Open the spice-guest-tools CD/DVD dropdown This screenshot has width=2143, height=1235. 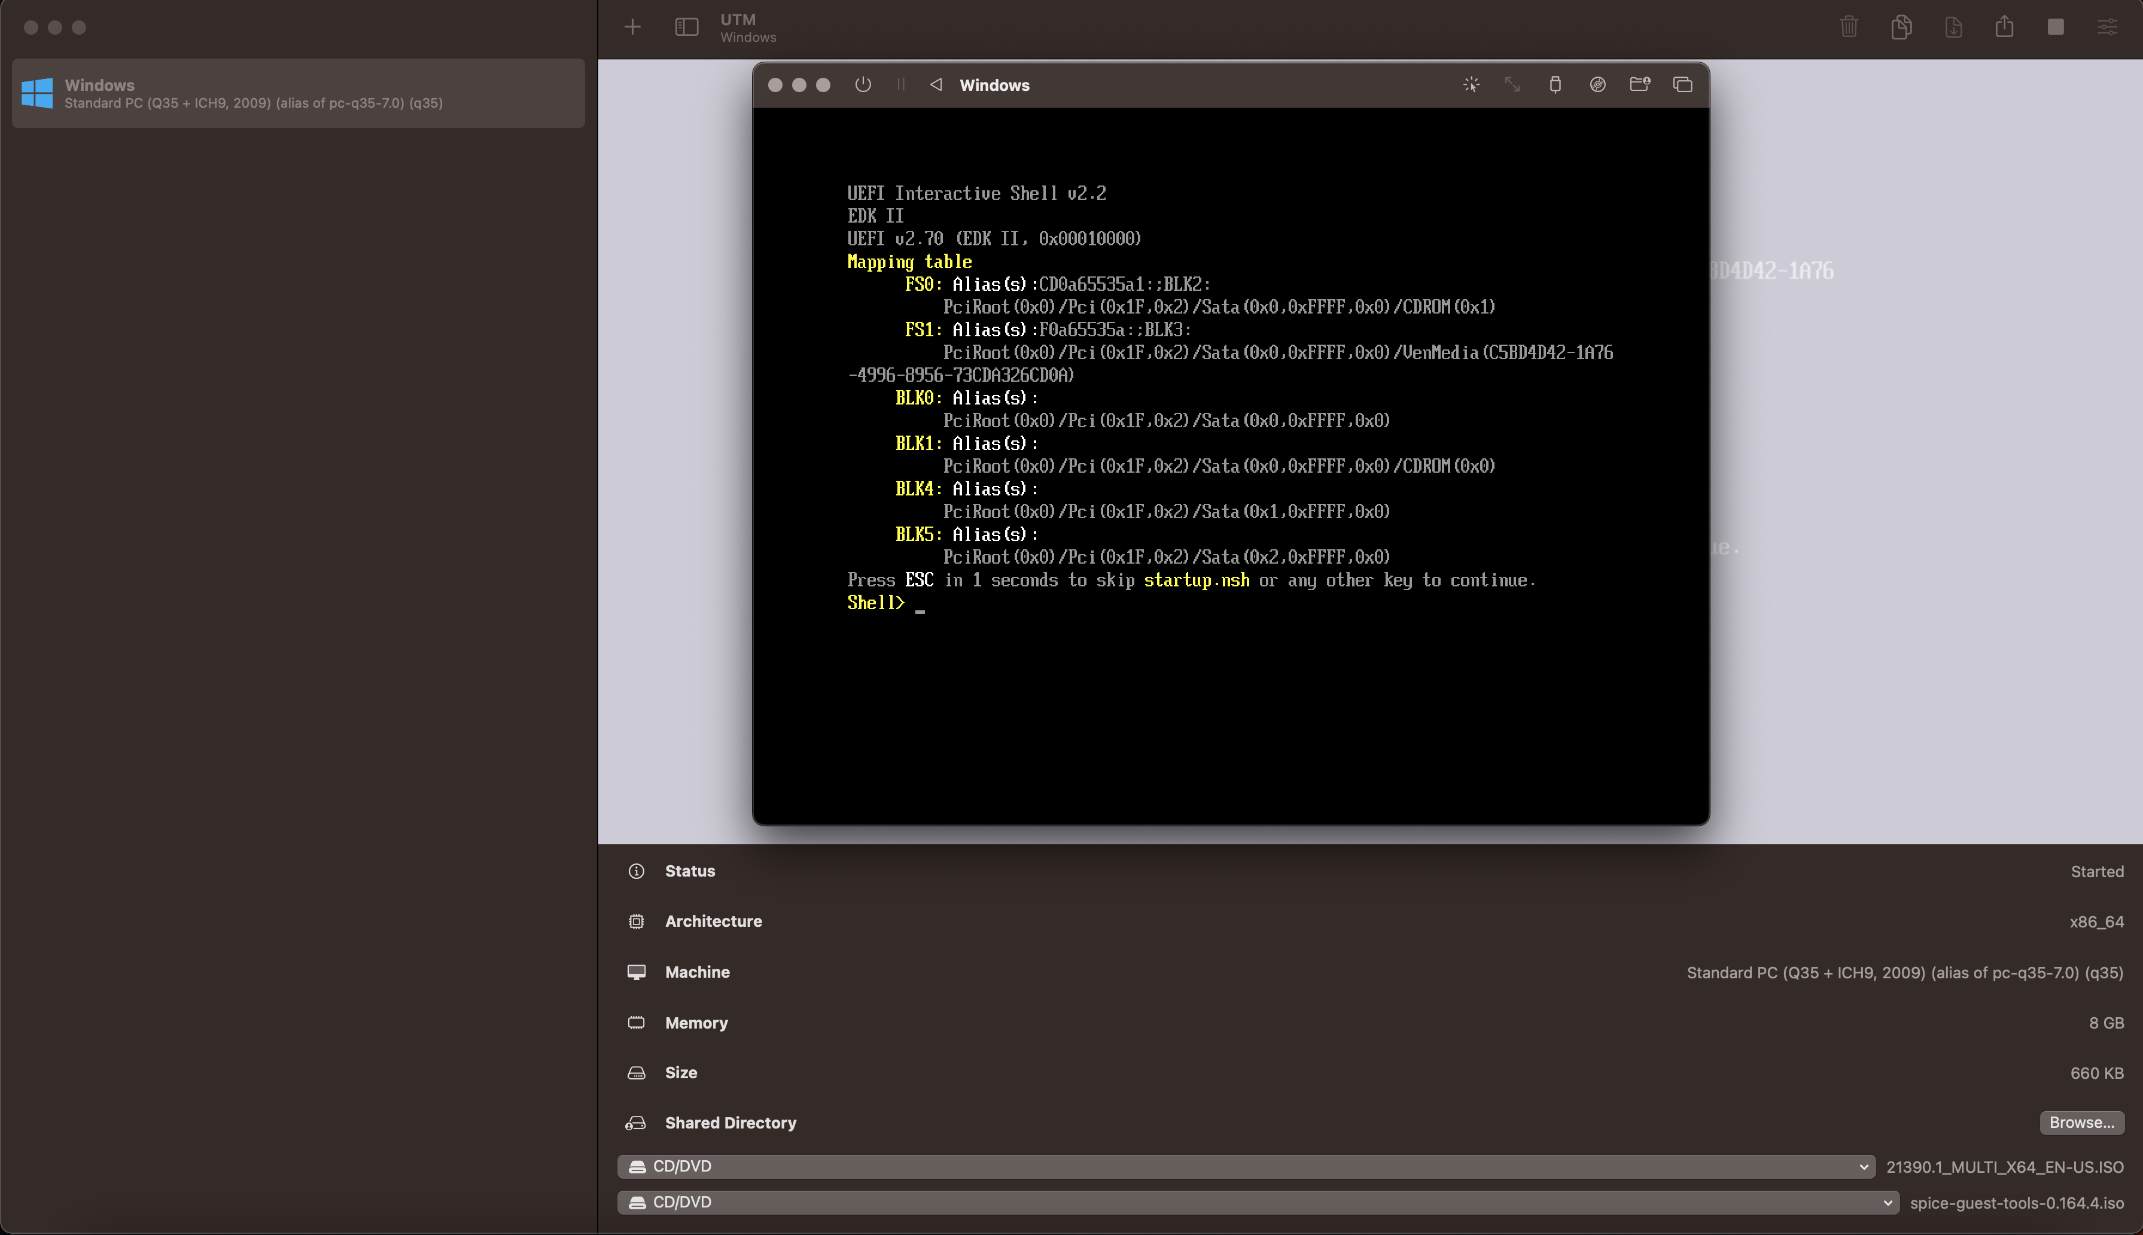[1889, 1202]
